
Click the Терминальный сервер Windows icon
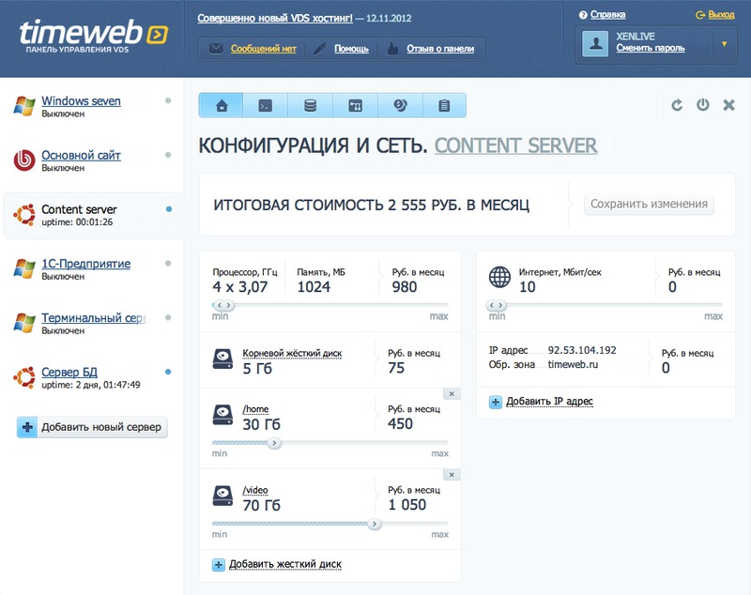tap(24, 323)
